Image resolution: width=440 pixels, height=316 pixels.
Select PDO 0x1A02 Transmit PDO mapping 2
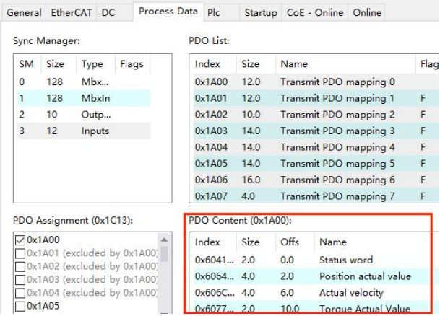[316, 115]
